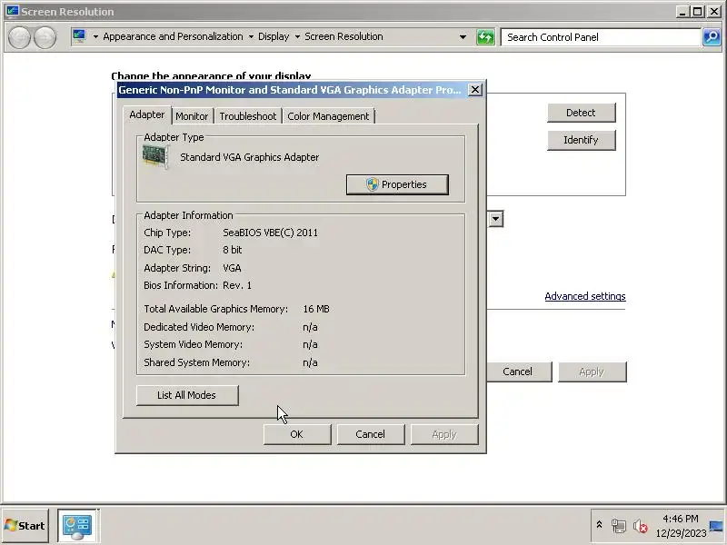Viewport: 727px width, 545px height.
Task: Click the search magnifier icon
Action: click(x=712, y=37)
